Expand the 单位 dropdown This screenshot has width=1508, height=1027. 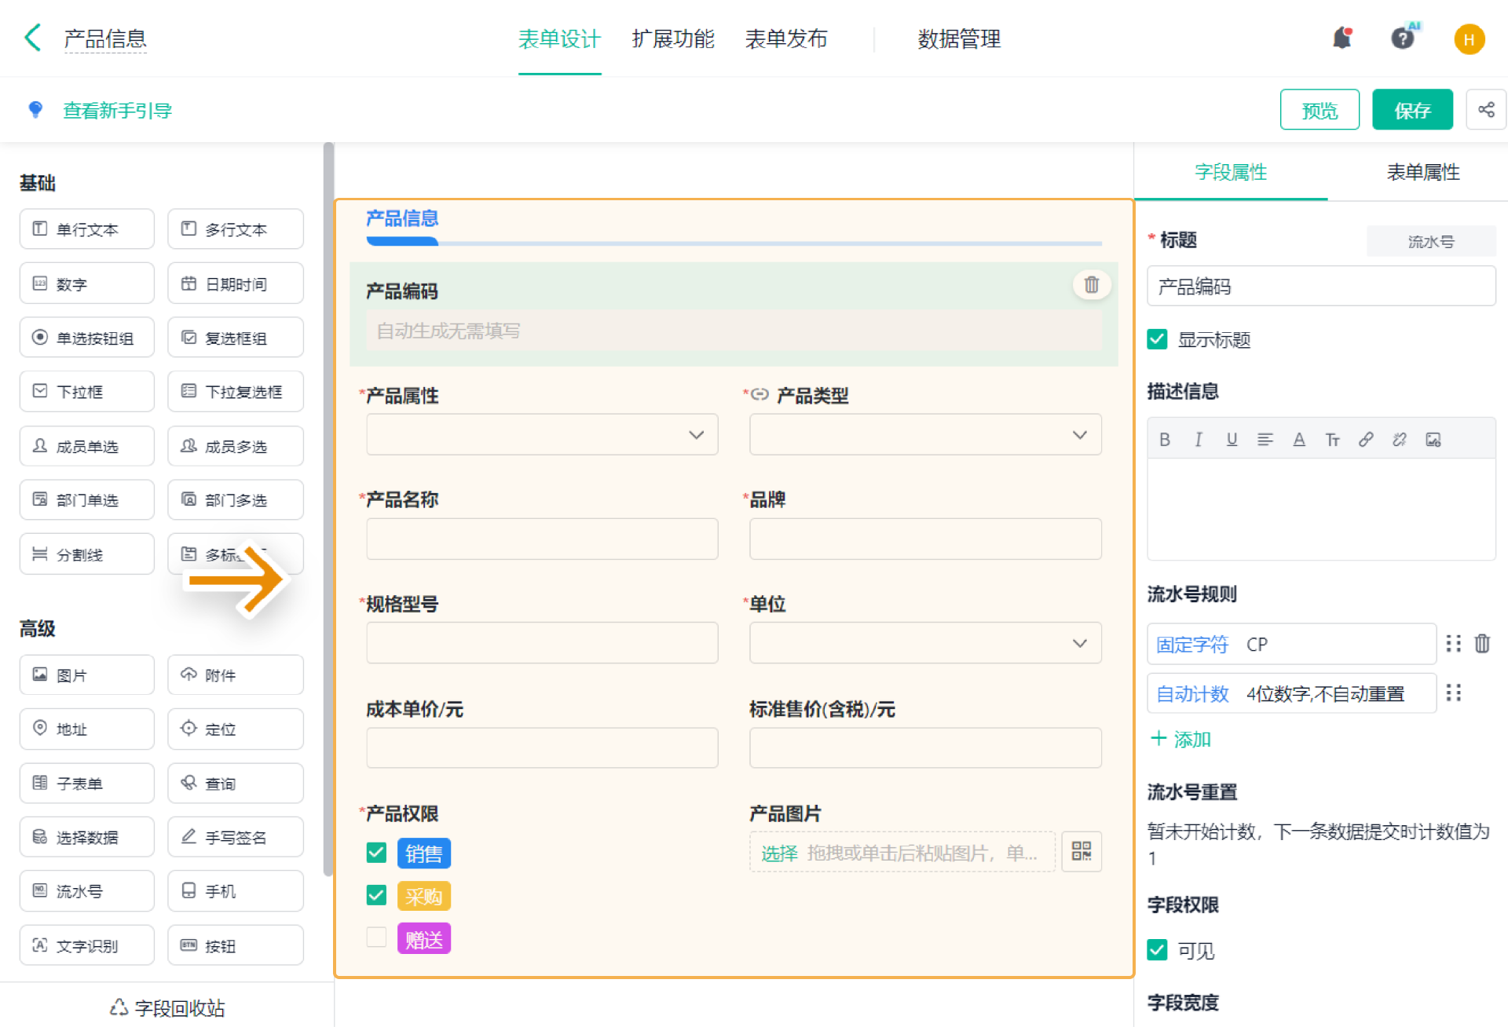(924, 644)
